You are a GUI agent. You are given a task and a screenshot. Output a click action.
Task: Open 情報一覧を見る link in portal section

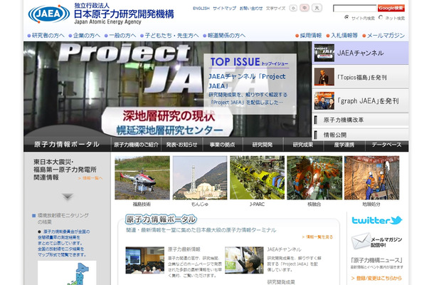coord(318,237)
